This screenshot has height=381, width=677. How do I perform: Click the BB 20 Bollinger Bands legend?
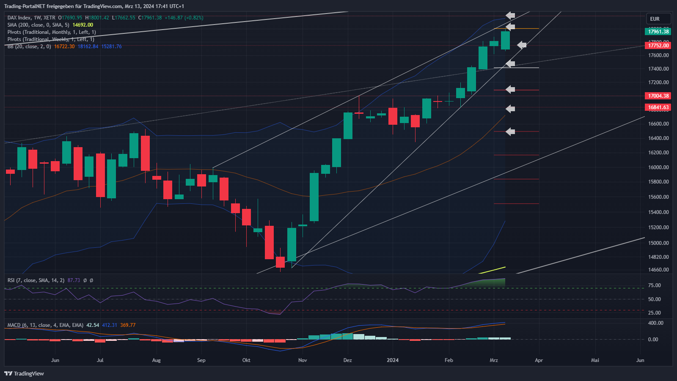coord(29,47)
